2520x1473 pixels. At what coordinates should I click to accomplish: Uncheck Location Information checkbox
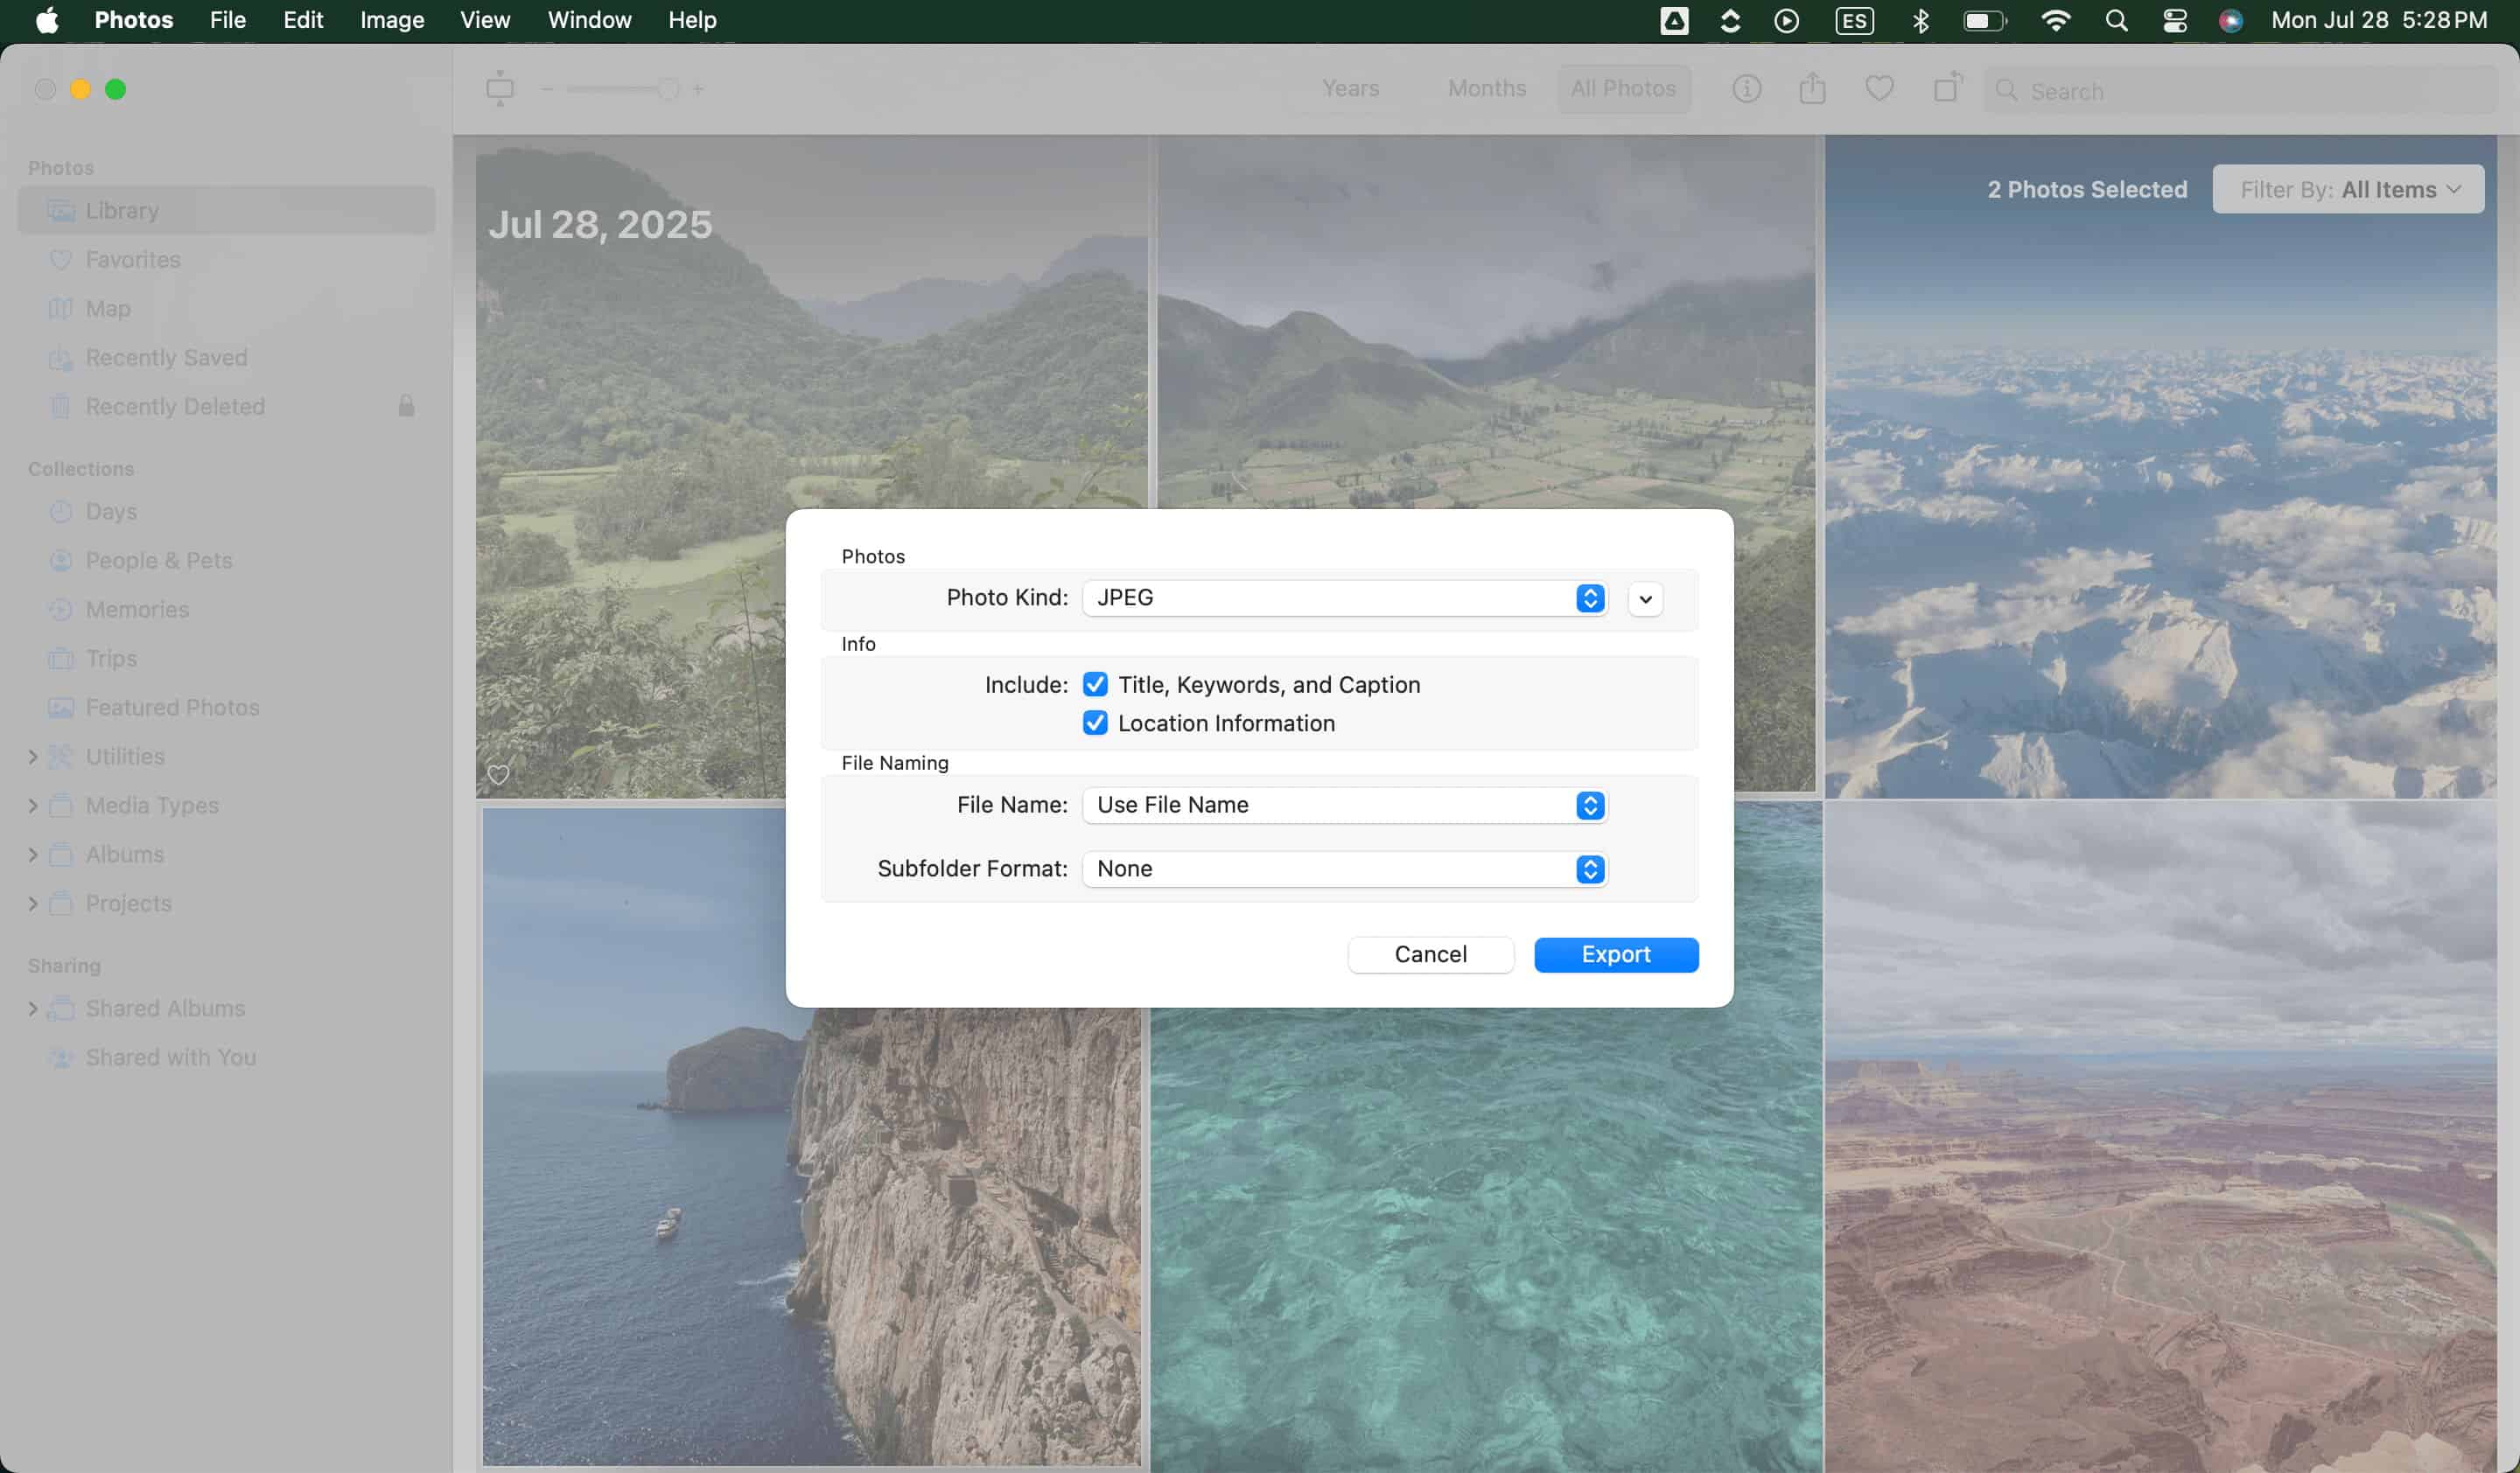click(x=1095, y=723)
